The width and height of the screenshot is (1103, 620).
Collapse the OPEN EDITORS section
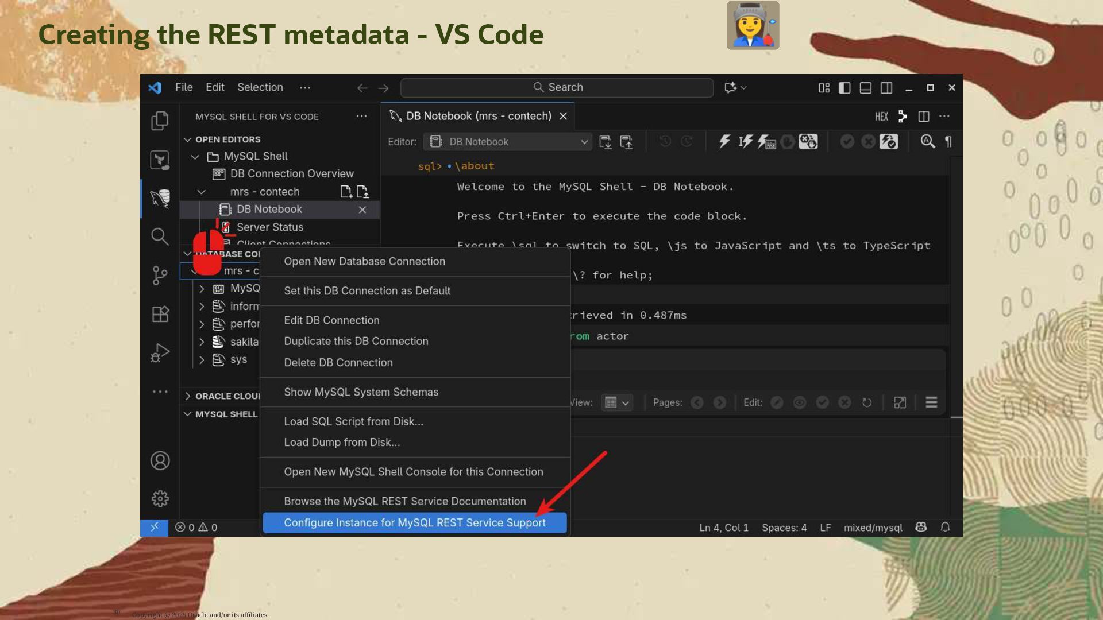click(188, 139)
